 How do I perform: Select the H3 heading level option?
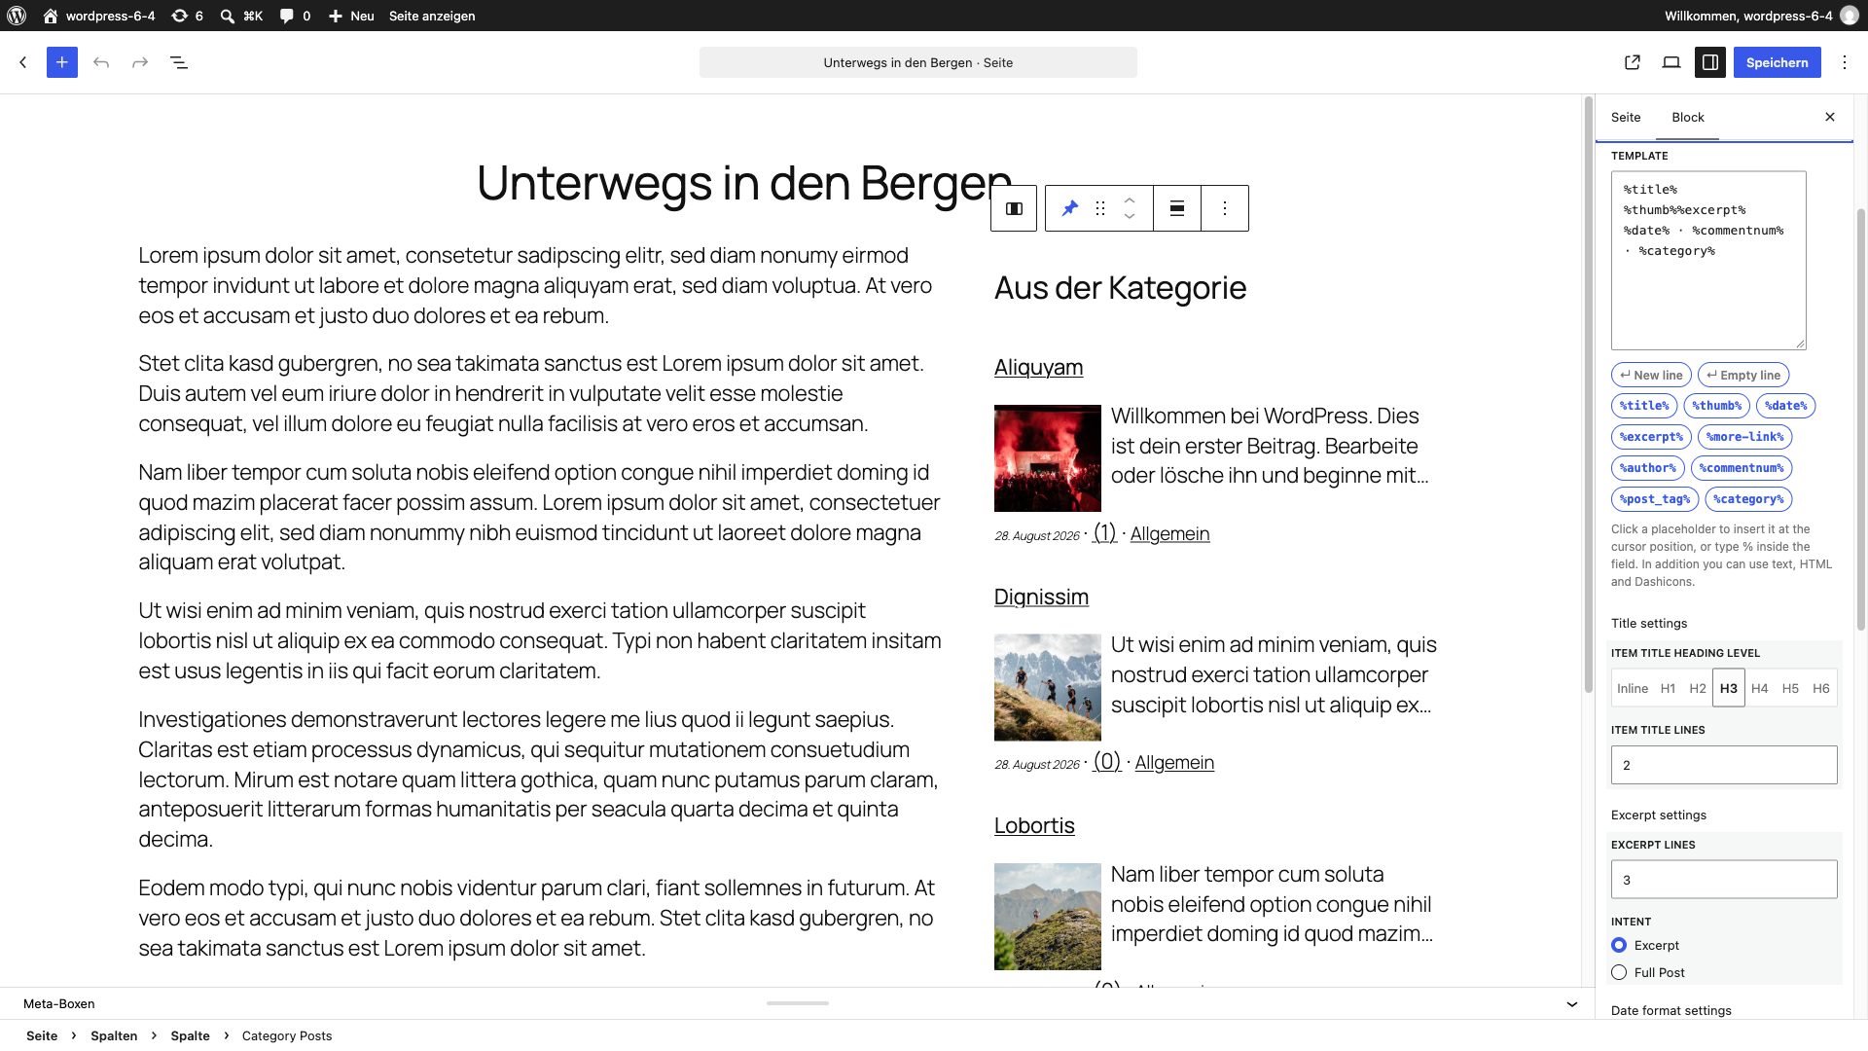coord(1729,688)
